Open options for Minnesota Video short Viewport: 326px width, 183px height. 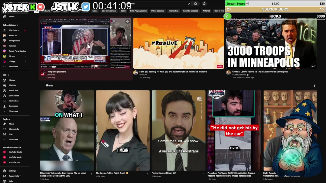click(91, 174)
